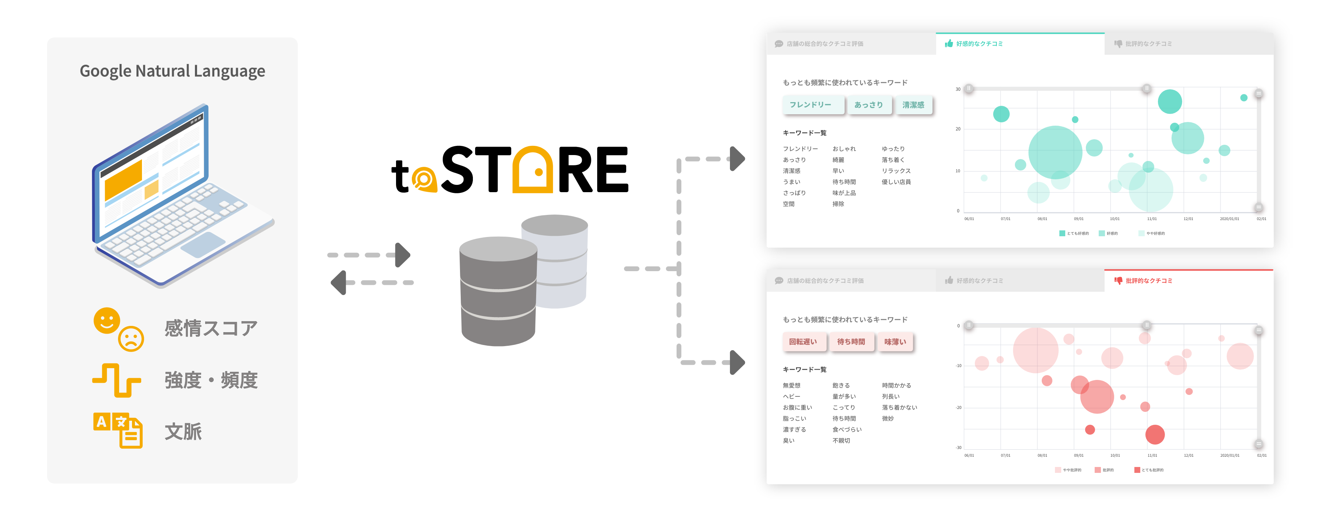Click the Google Natural Language heading
1319x521 pixels.
pos(172,71)
